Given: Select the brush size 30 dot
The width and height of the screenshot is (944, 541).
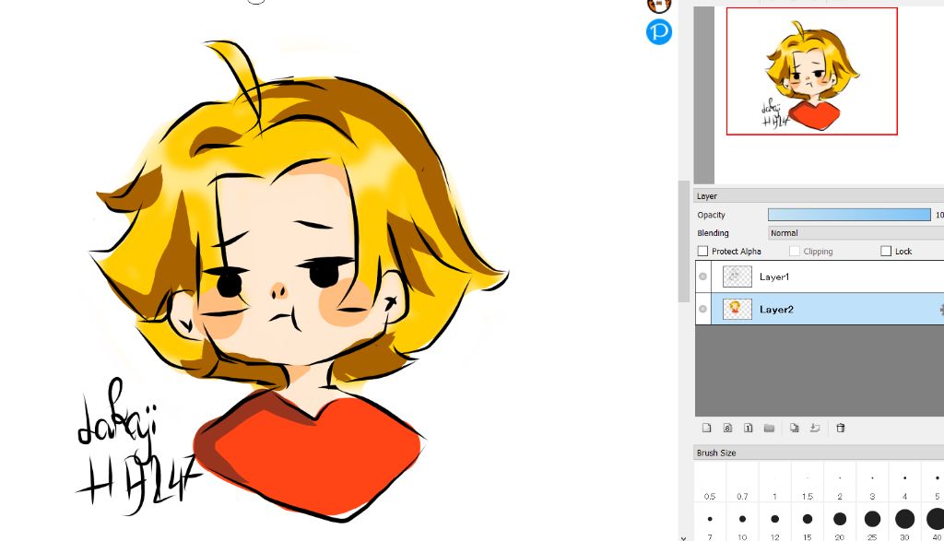Looking at the screenshot, I should click(x=905, y=519).
